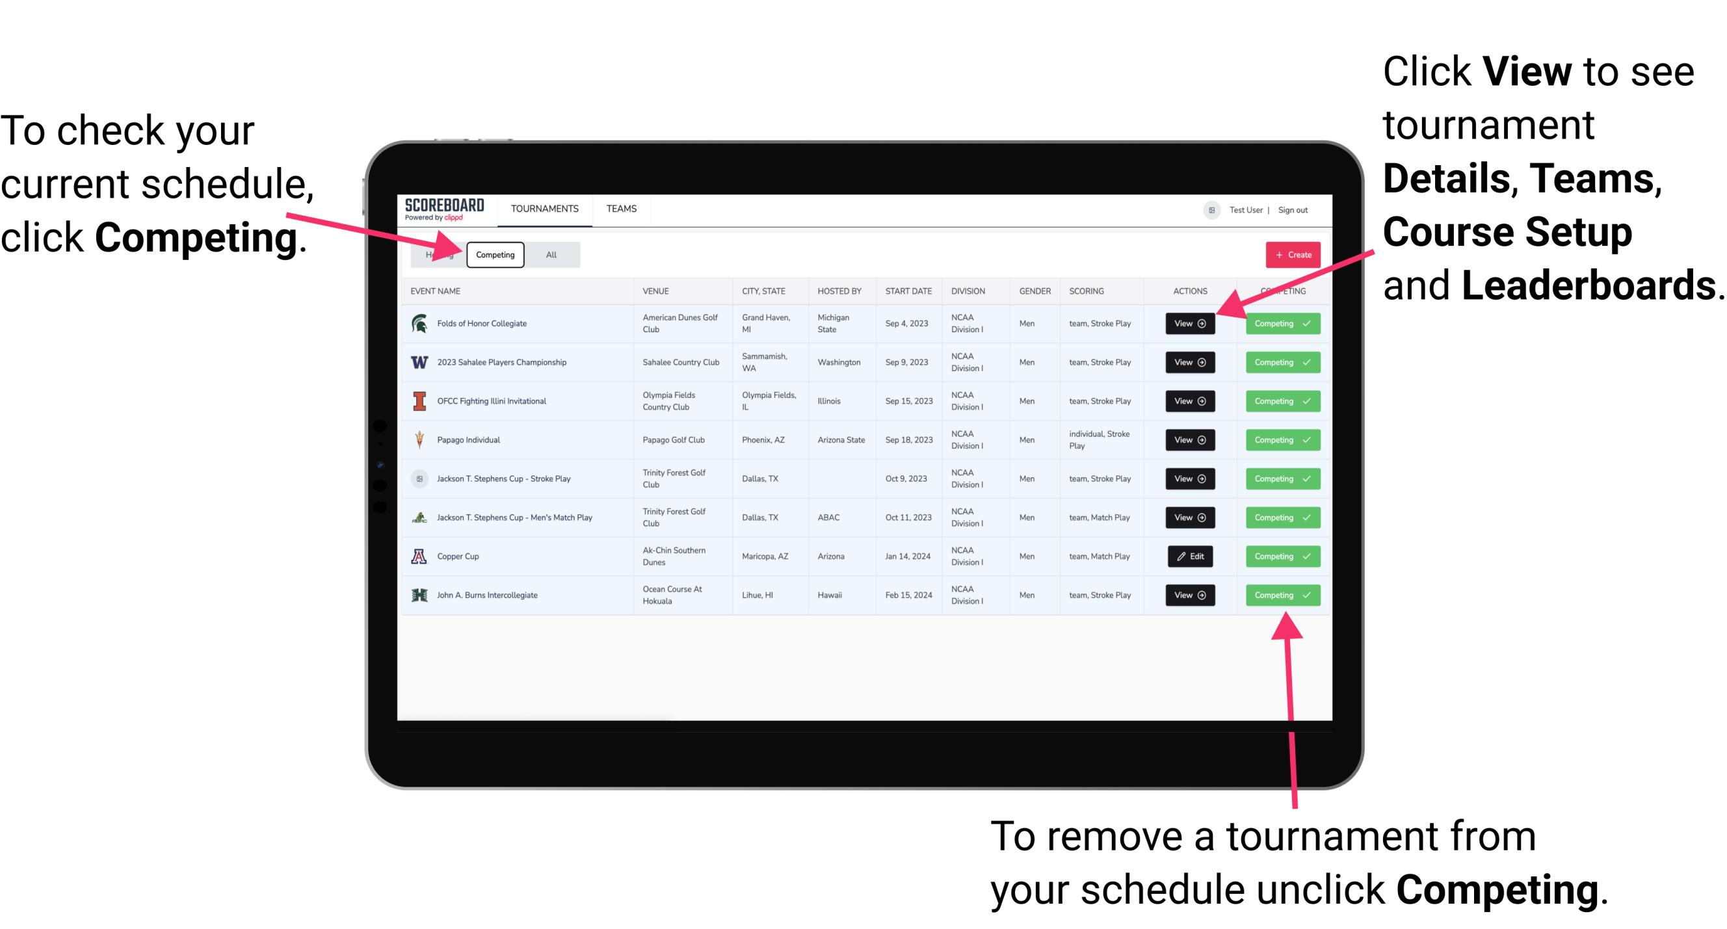Click the View icon for John A. Burns Intercollegiate
Viewport: 1727px width, 929px height.
pos(1187,595)
